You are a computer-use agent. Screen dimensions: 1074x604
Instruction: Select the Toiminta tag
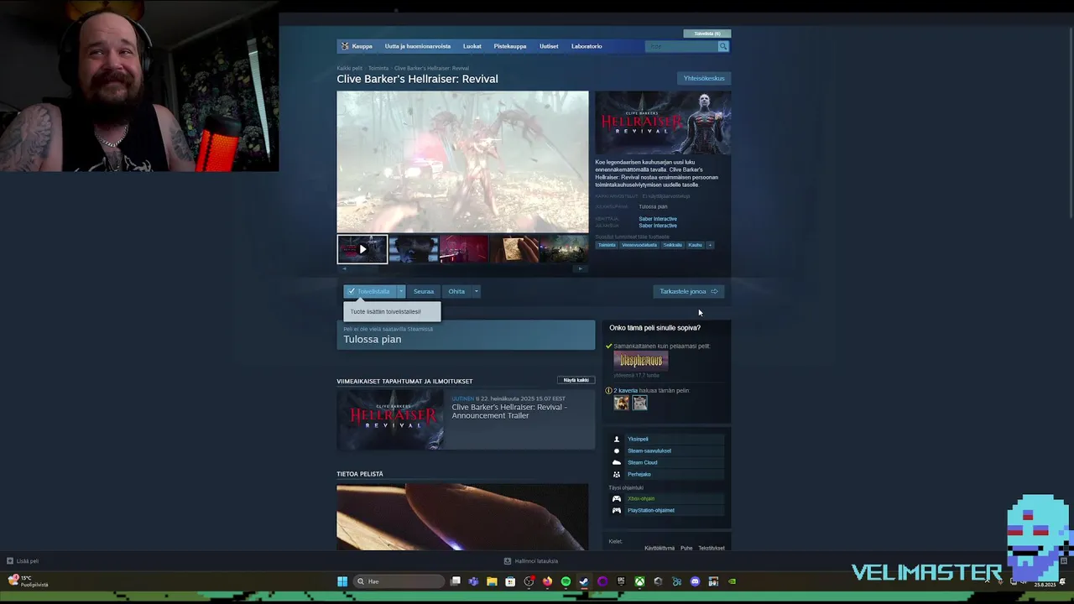607,245
